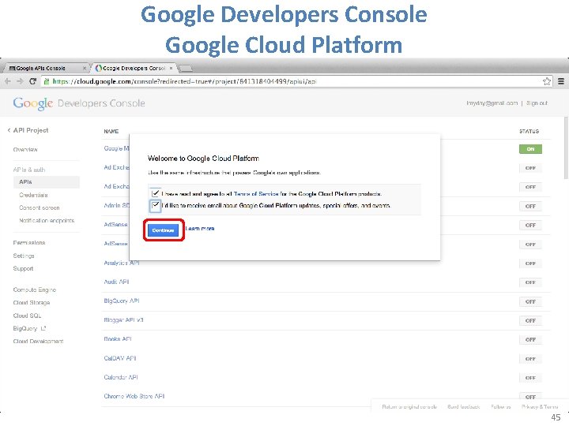The height and width of the screenshot is (426, 569).
Task: Enable Calendar API OFF toggle
Action: pos(530,378)
